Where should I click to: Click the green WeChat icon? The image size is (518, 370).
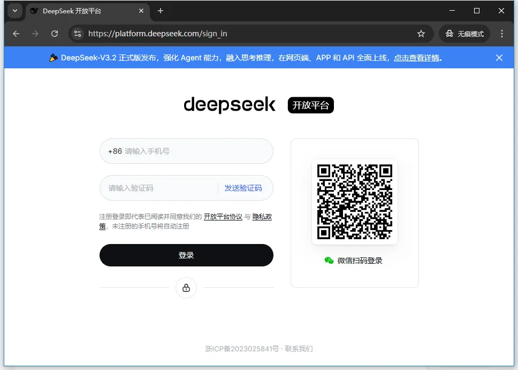pos(329,261)
